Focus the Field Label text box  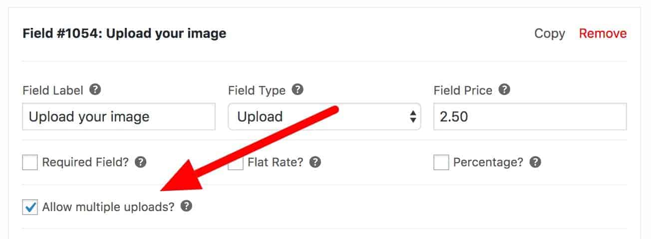click(x=119, y=117)
